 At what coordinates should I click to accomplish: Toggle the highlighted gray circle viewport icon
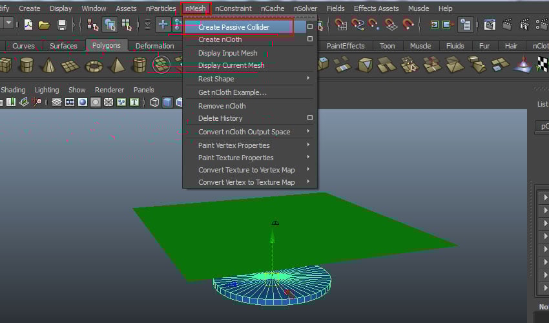point(95,102)
